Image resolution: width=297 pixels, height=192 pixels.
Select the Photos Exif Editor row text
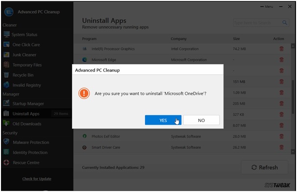pos(106,136)
